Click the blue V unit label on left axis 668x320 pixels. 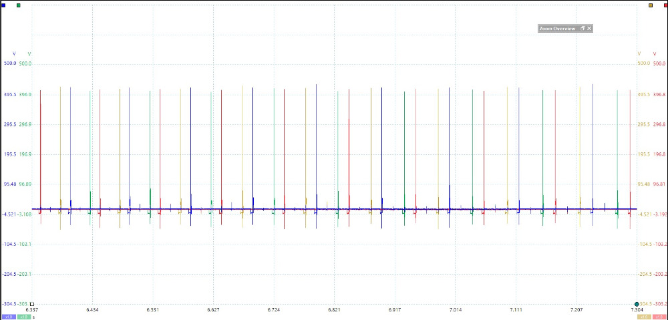click(x=15, y=53)
